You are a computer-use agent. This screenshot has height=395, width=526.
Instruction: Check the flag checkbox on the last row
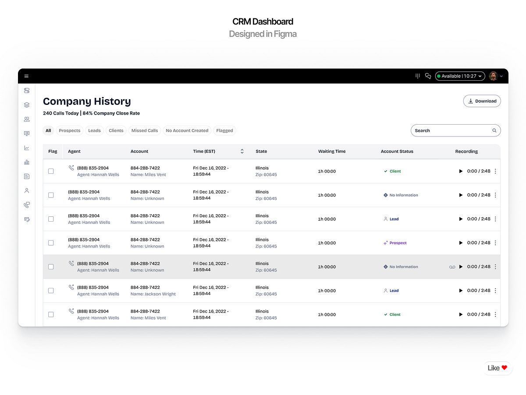[x=51, y=314]
